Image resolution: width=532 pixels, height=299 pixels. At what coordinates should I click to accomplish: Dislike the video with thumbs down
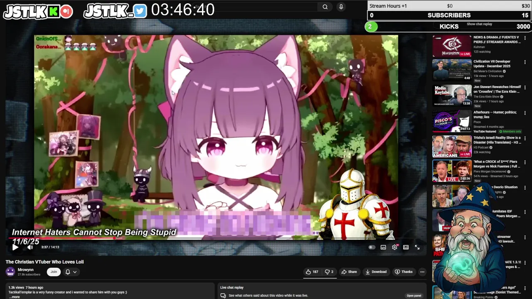329,272
